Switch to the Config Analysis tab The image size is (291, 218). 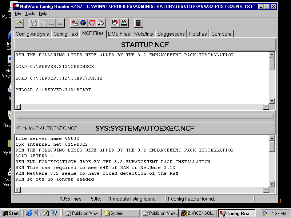point(32,34)
